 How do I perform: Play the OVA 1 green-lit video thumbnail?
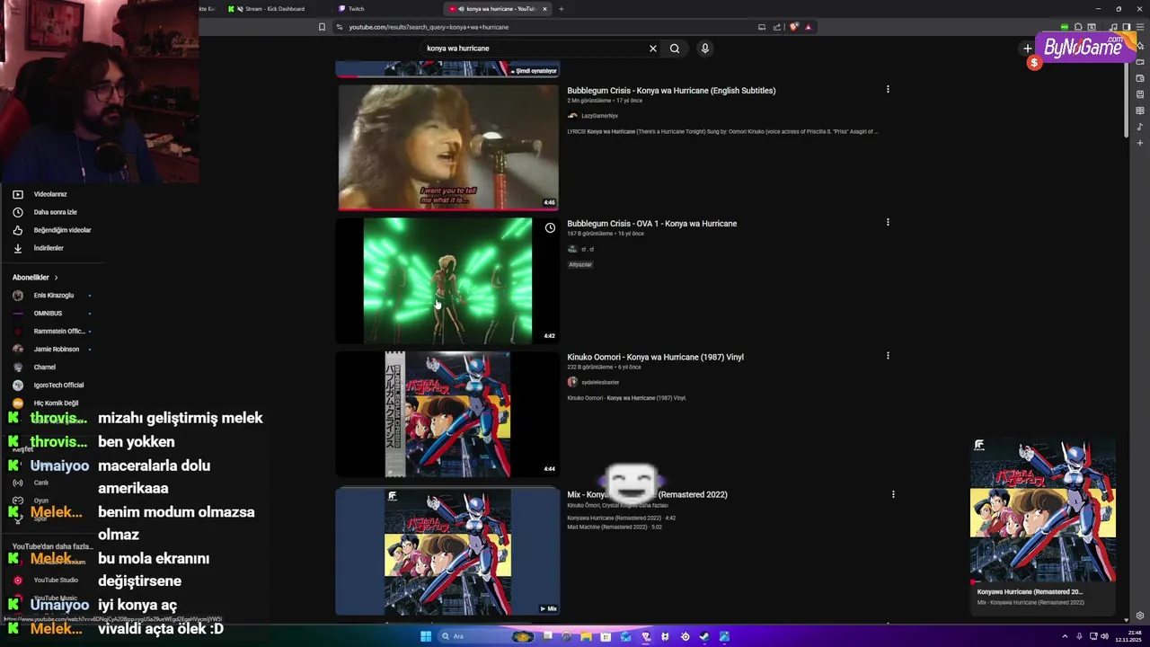447,280
